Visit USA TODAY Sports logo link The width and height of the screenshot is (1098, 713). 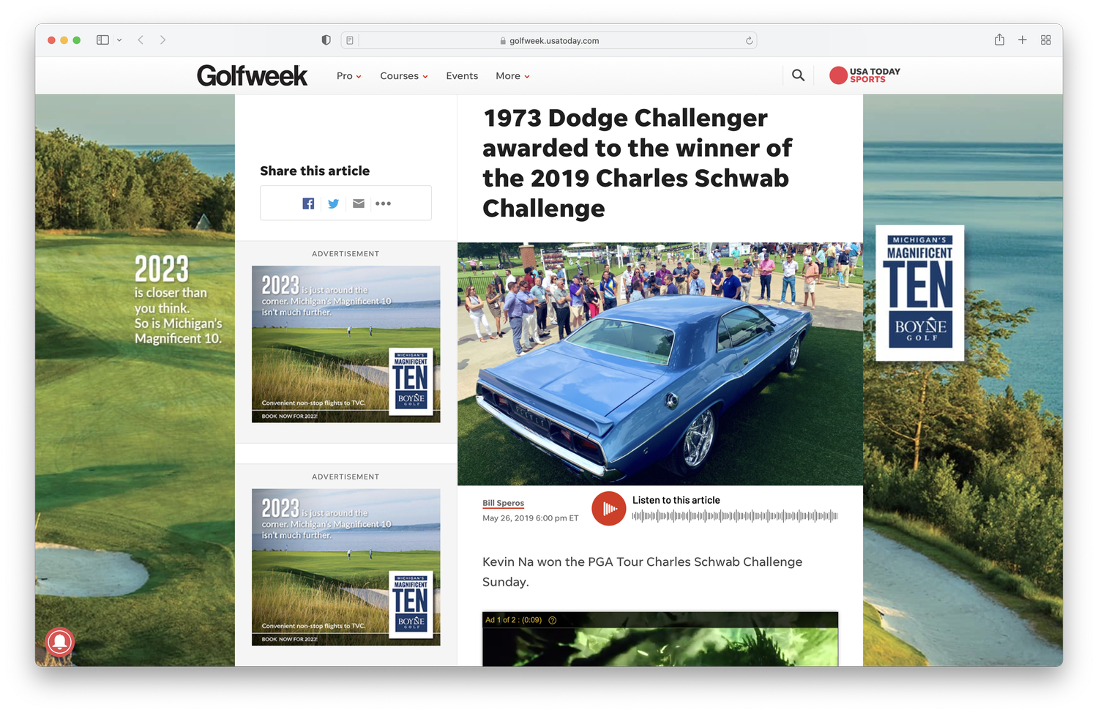tap(864, 75)
